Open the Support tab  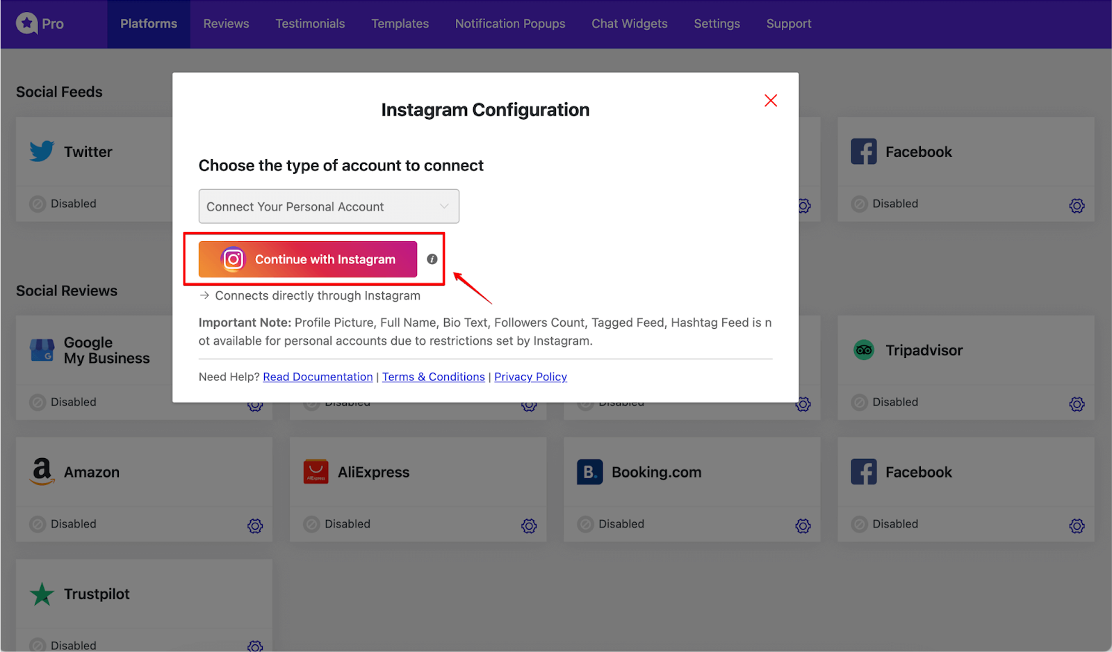789,24
